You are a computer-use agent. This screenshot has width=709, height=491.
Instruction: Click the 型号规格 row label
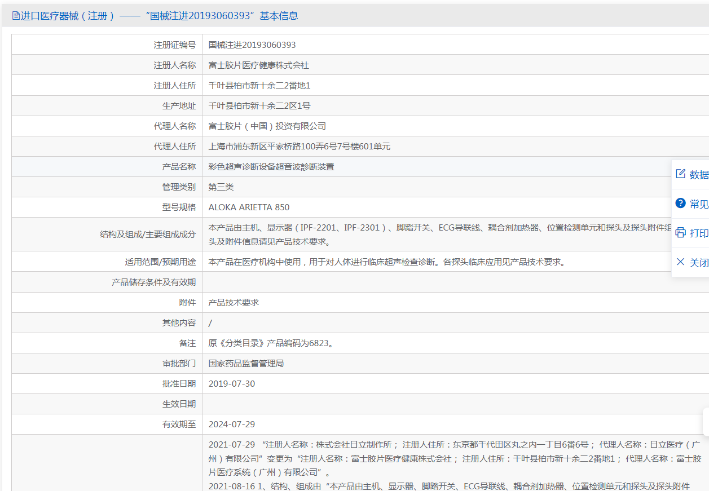[x=179, y=207]
